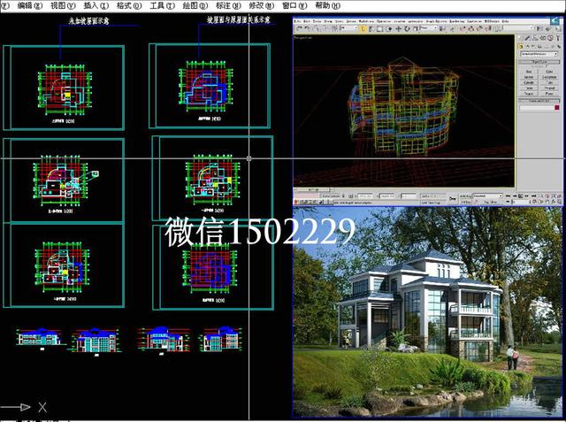Click the Undo arrow in 3ds Max toolbar
This screenshot has height=422, width=566.
[x=298, y=27]
